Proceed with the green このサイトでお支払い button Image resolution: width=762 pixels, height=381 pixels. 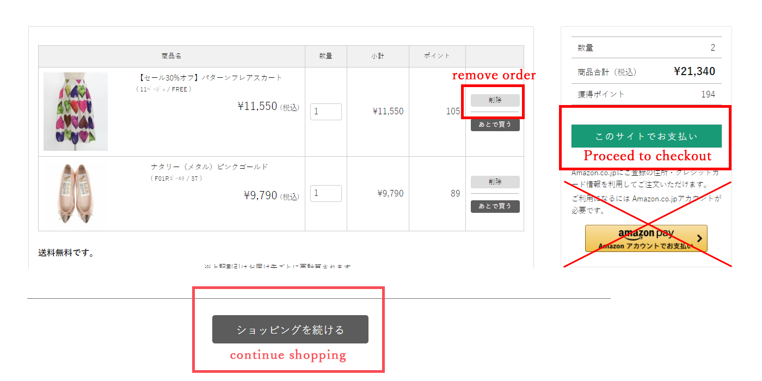646,136
